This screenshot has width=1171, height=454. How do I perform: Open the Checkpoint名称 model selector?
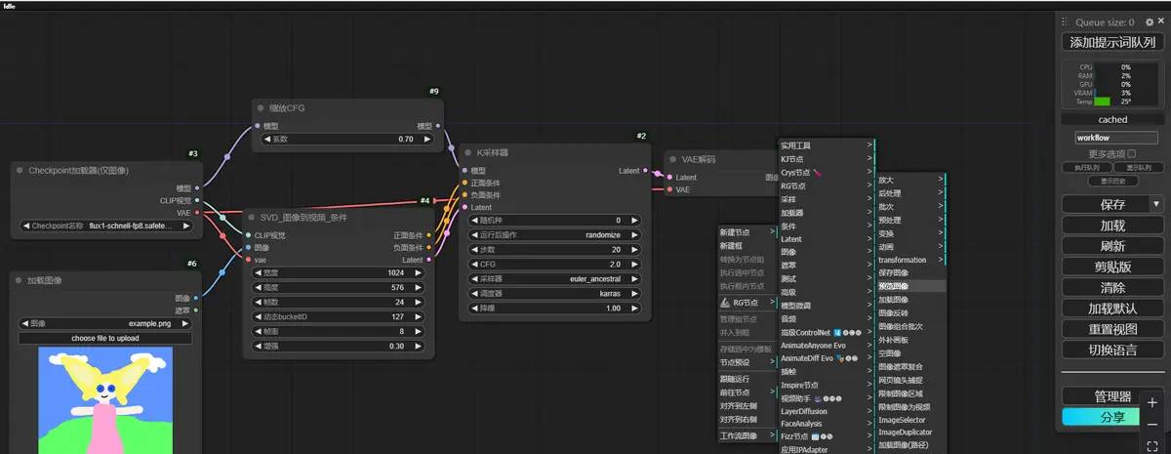tap(105, 226)
